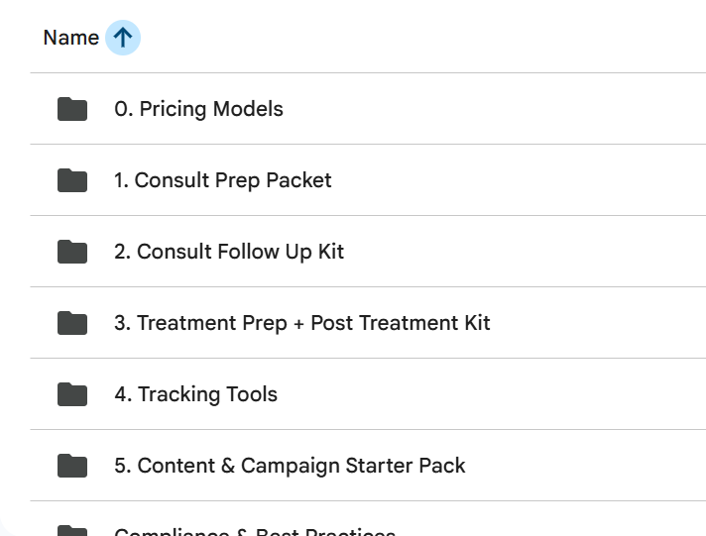Open "5. Content & Campaign Starter Pack" name

click(x=290, y=466)
